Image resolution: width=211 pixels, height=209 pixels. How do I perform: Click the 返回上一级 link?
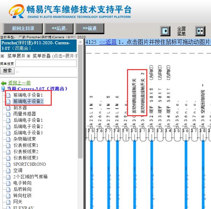(19, 83)
